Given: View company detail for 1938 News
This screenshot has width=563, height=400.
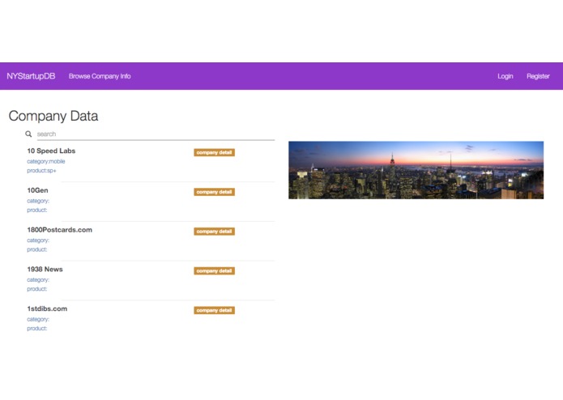Looking at the screenshot, I should point(215,271).
